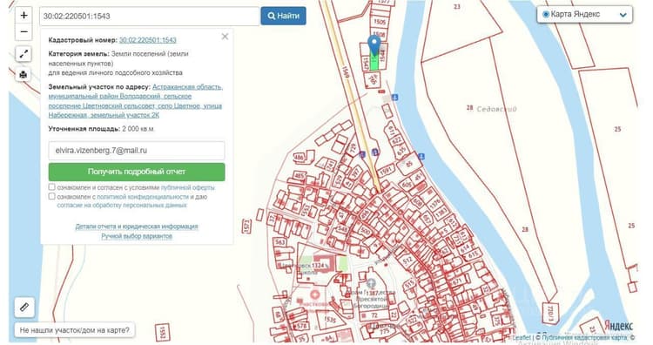Expand the map layer dropdown chevron
The width and height of the screenshot is (653, 345).
coord(623,15)
